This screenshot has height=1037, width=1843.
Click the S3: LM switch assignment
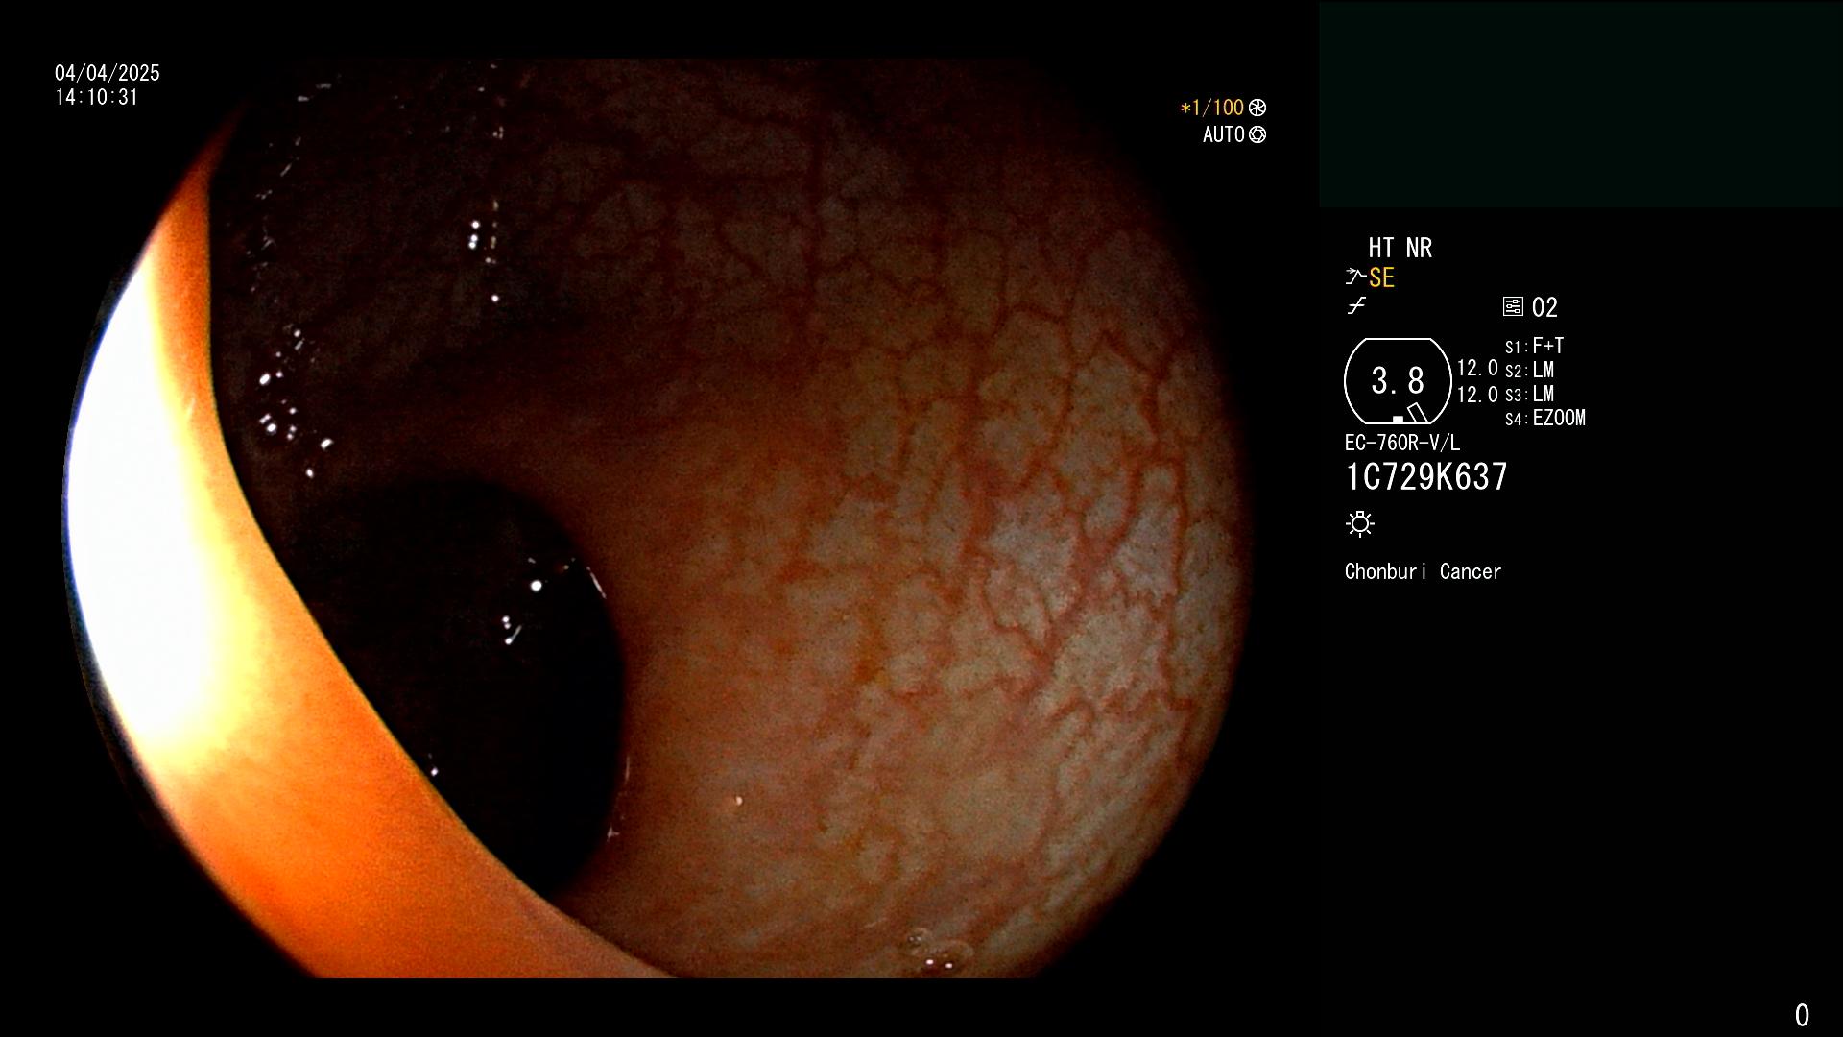pos(1530,394)
